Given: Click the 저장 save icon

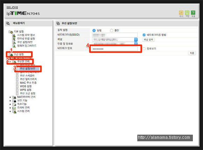Looking at the screenshot, I should click(x=187, y=13).
